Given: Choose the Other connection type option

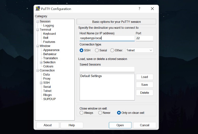Looking at the screenshot, I should [x=112, y=50].
